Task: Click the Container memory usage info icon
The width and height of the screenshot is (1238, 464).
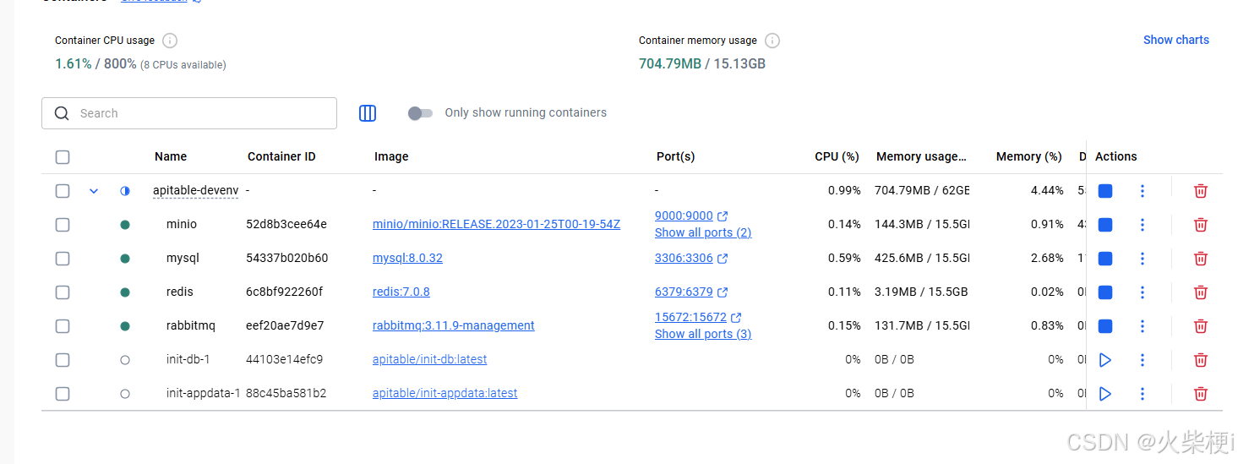Action: [x=772, y=41]
